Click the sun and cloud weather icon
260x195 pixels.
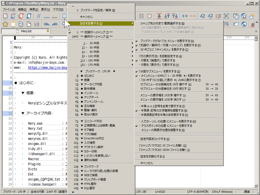click(x=252, y=16)
